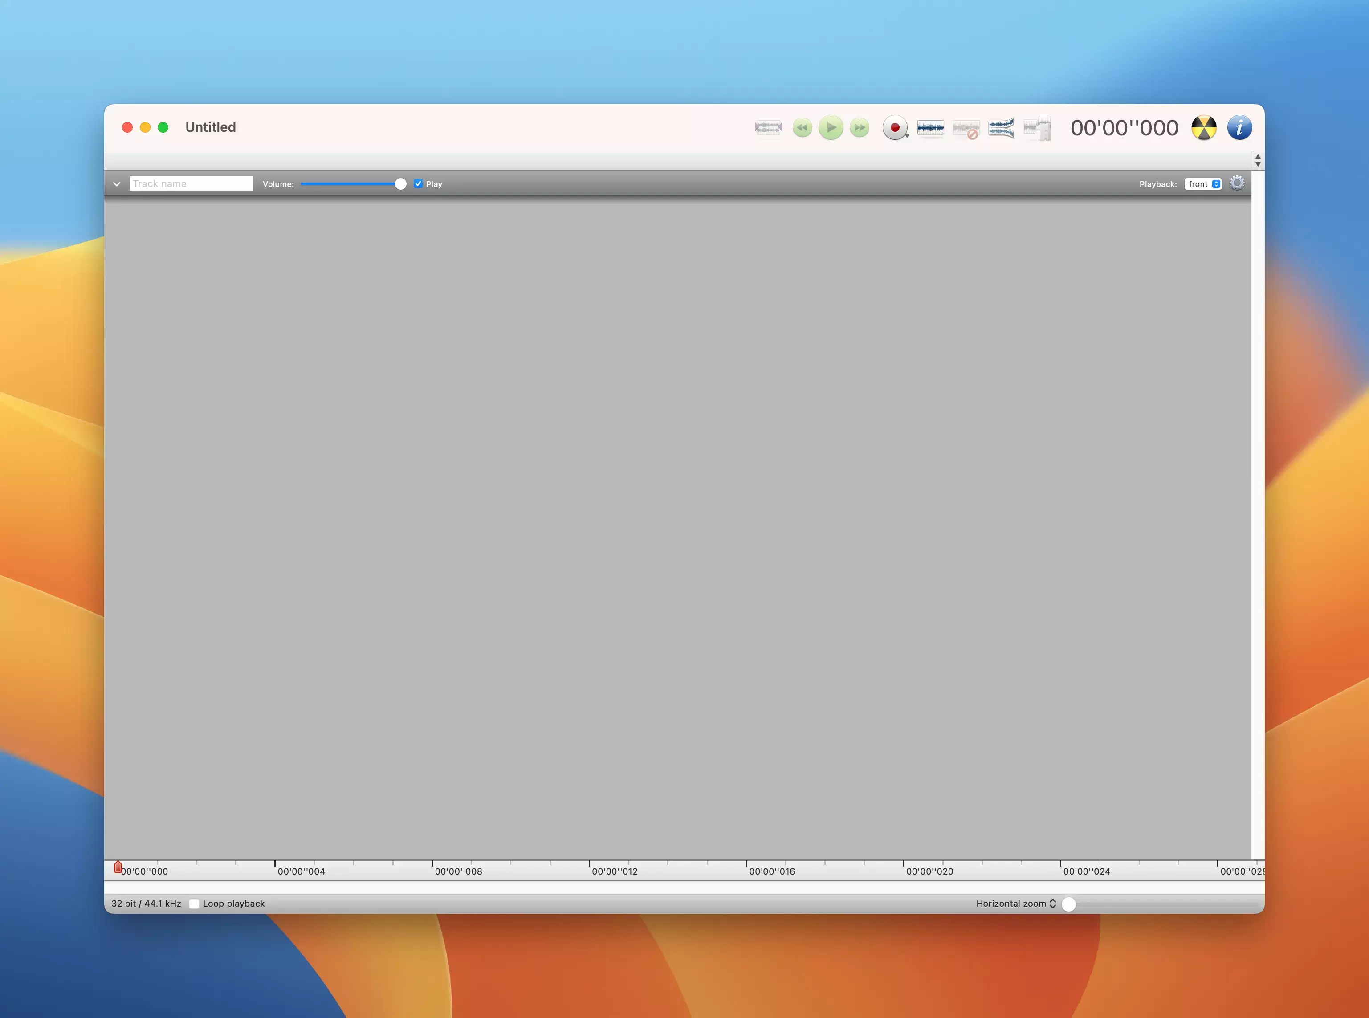
Task: Open the track settings gear
Action: [x=1237, y=183]
